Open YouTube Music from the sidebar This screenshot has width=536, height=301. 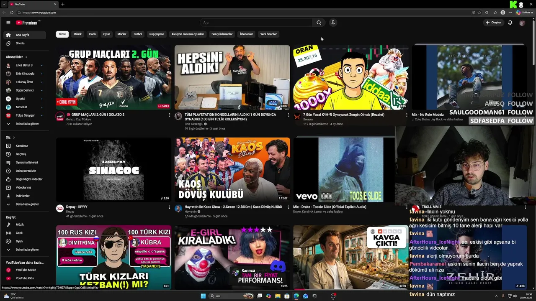(x=25, y=270)
